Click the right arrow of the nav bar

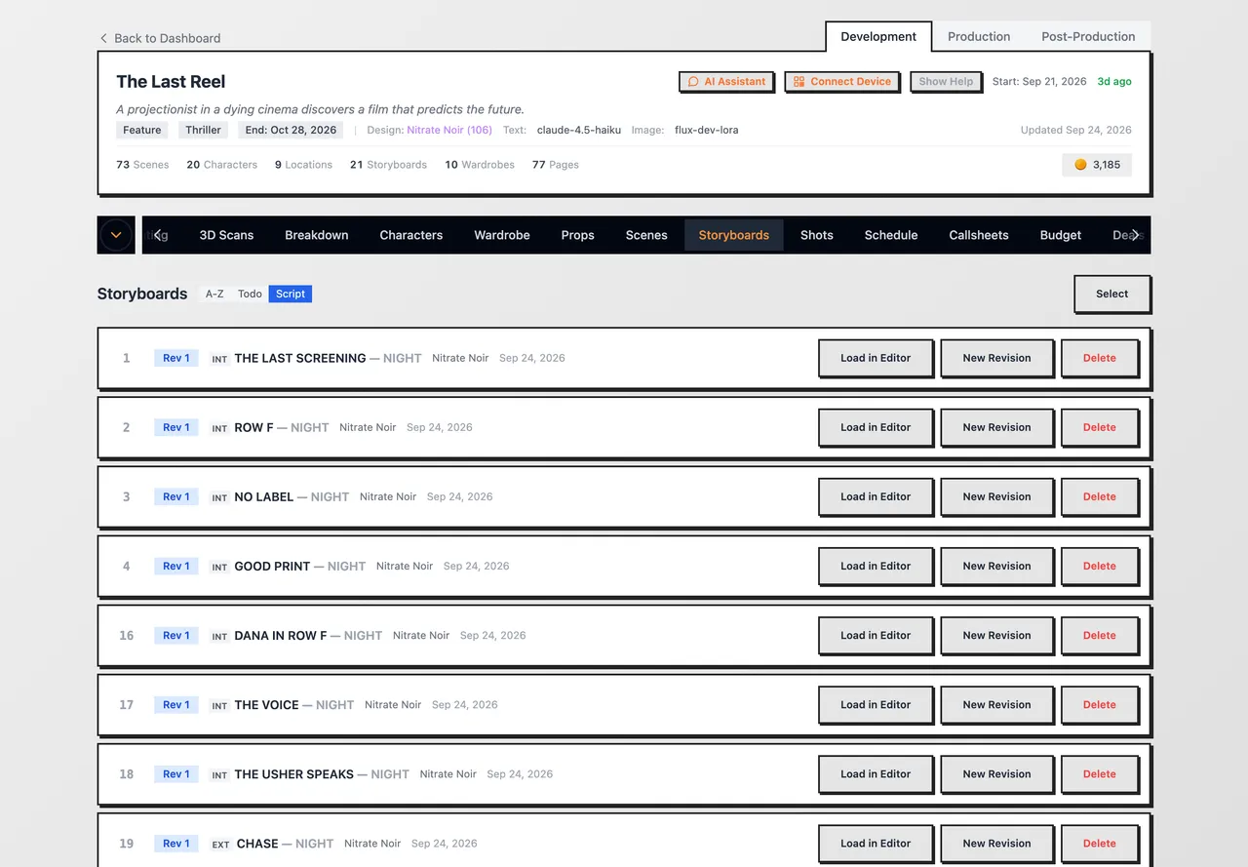[x=1136, y=235]
